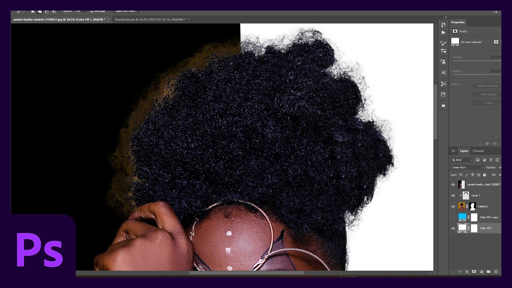
Task: Open the Clone Source panel stamp icon
Action: pyautogui.click(x=443, y=62)
